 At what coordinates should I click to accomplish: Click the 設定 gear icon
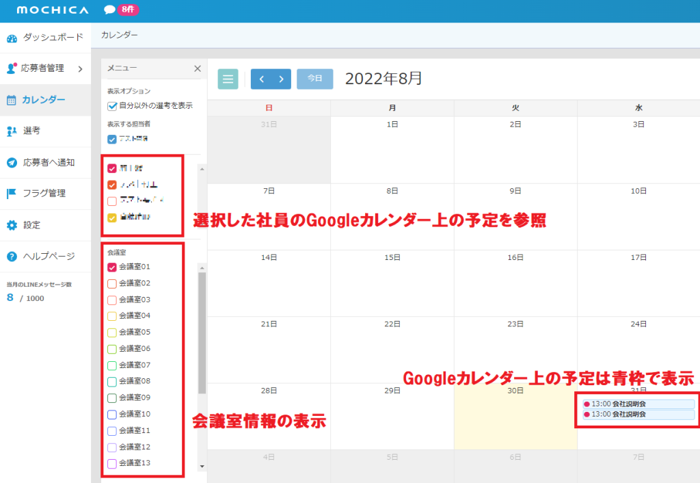[12, 225]
